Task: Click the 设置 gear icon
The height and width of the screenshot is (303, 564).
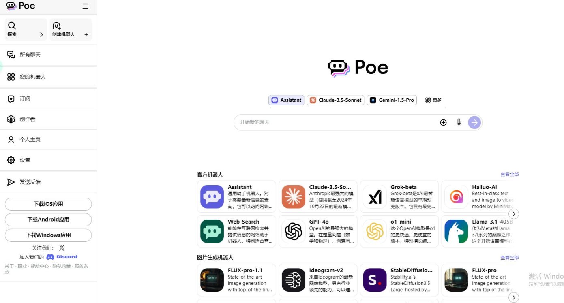Action: 11,160
